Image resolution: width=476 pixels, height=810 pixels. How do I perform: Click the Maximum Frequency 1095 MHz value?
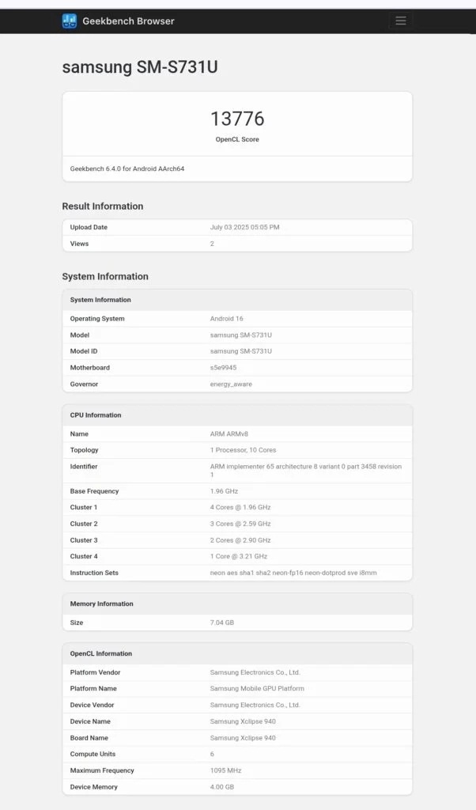tap(225, 770)
